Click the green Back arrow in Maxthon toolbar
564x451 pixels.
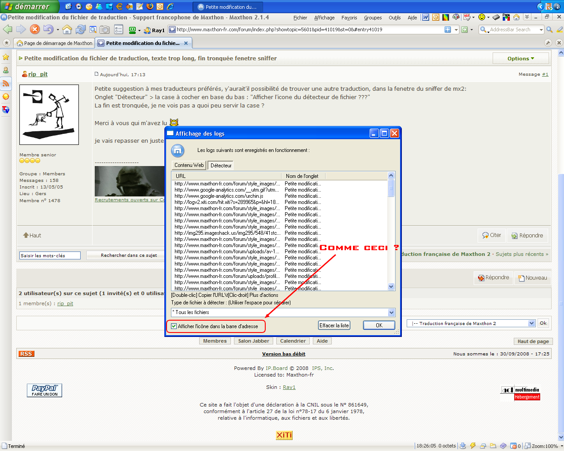pos(7,30)
